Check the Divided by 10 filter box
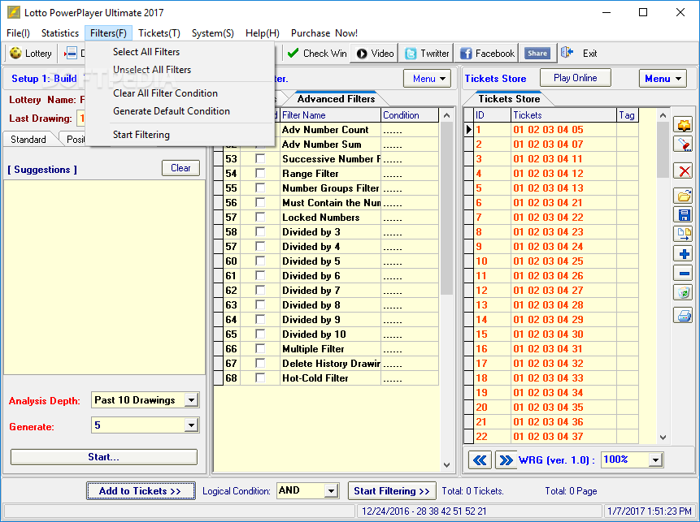700x522 pixels. pos(260,334)
